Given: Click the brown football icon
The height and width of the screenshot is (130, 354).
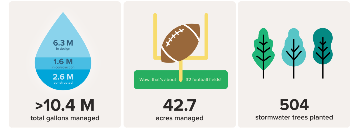Looking at the screenshot, I should (181, 43).
